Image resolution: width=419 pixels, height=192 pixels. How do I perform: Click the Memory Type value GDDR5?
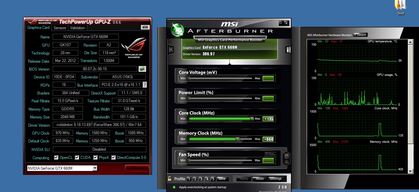68,109
